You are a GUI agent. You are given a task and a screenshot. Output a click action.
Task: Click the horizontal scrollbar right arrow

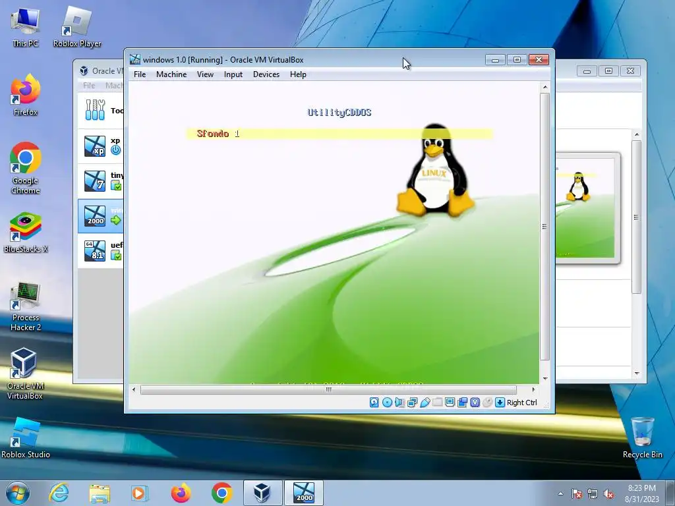(x=534, y=389)
